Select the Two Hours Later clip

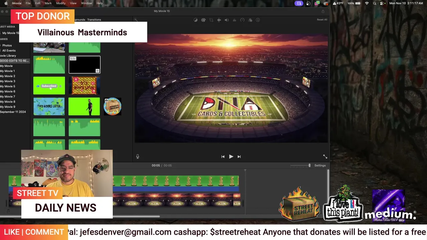click(x=49, y=107)
